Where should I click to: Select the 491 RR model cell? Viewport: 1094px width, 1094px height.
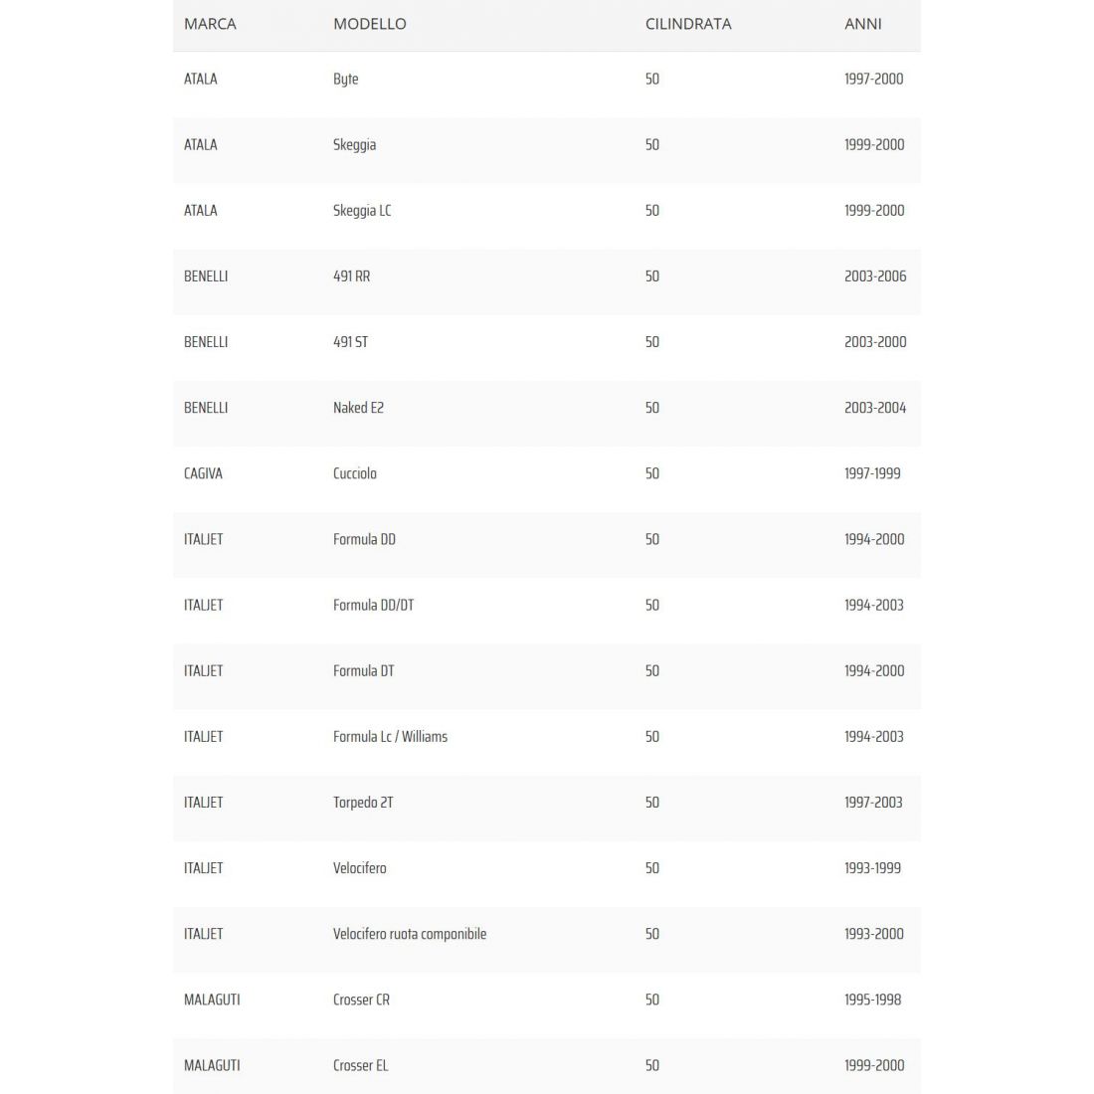click(x=351, y=276)
